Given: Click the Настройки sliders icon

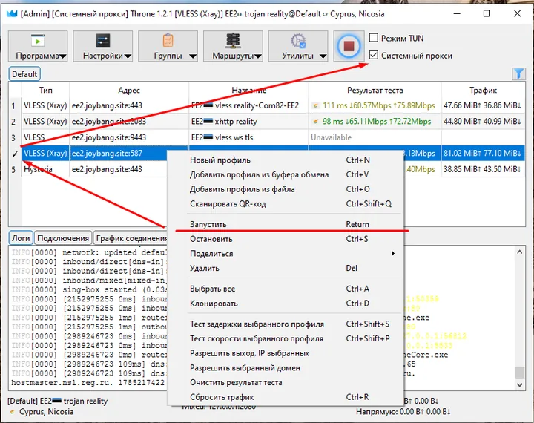Looking at the screenshot, I should coord(103,40).
